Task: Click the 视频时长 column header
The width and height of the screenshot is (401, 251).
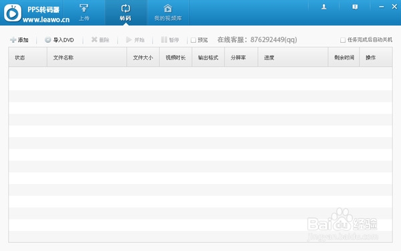Action: coord(176,57)
